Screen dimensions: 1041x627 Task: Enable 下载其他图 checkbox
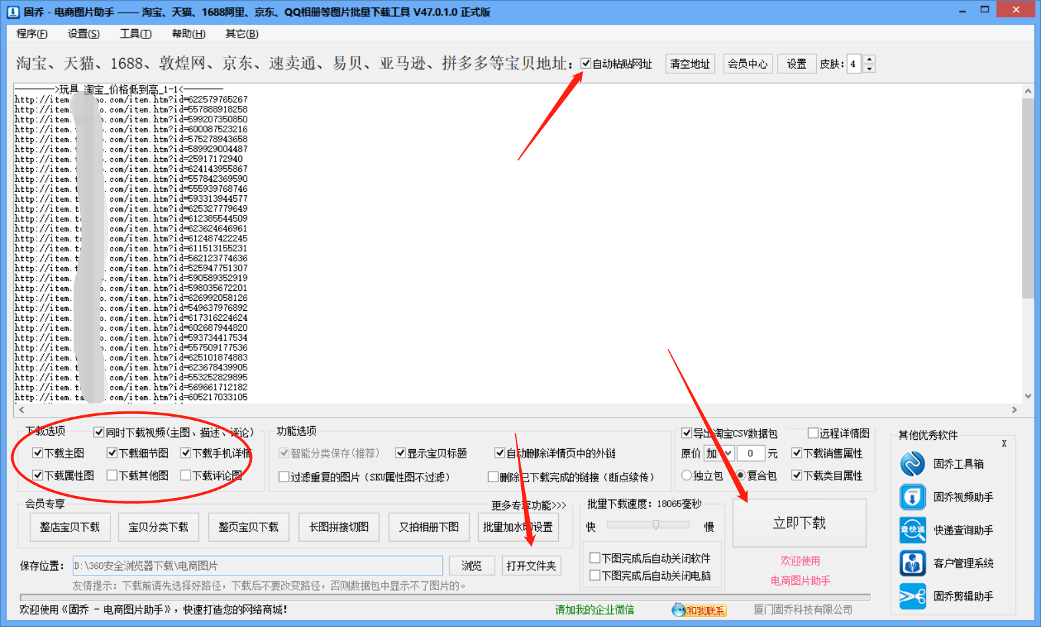112,476
